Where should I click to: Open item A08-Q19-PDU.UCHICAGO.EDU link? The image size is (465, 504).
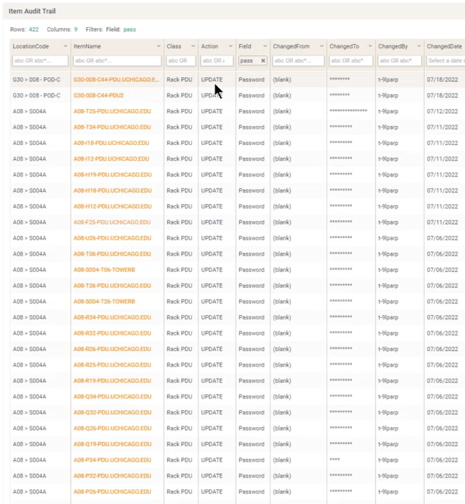click(x=113, y=444)
